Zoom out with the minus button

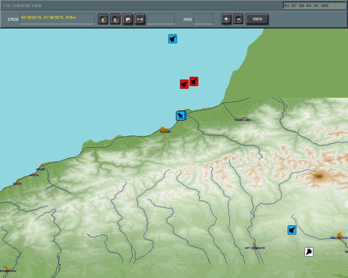[238, 19]
